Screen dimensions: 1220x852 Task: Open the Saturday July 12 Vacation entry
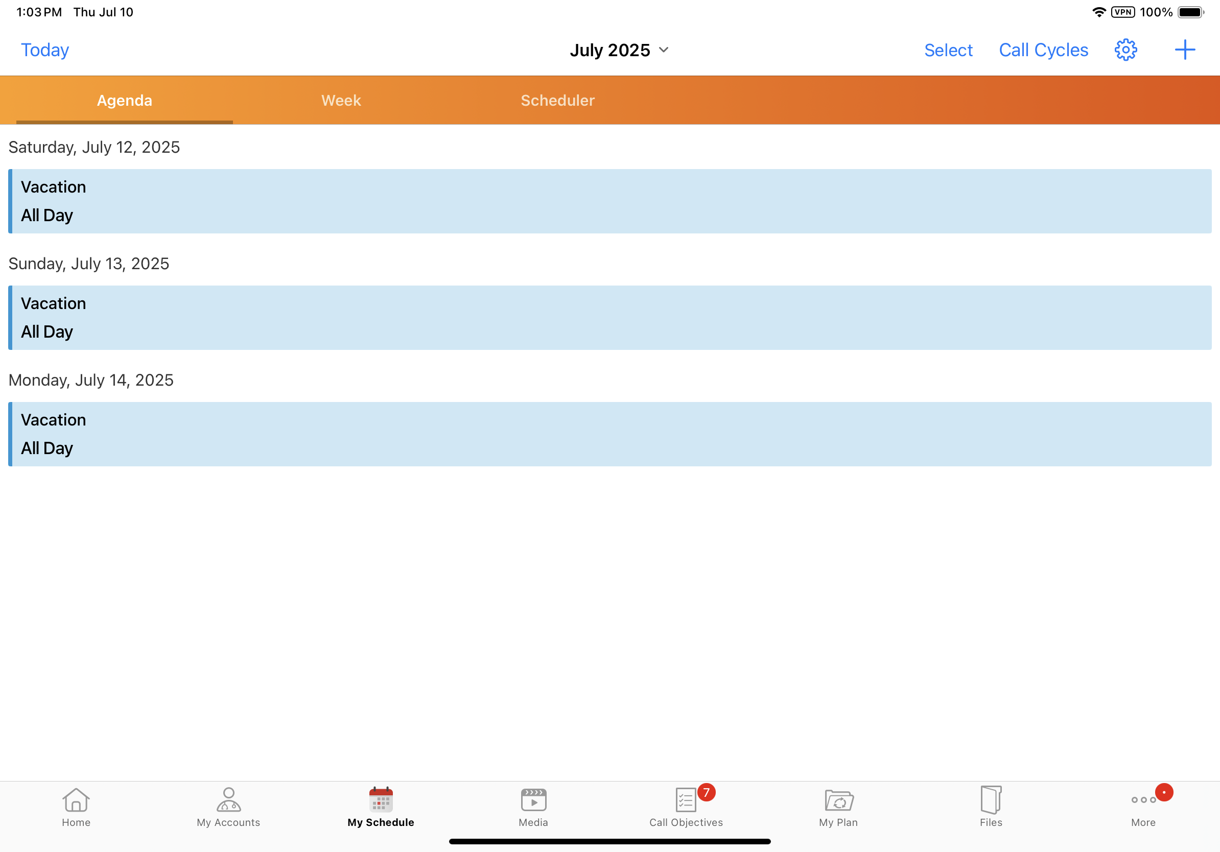(x=610, y=201)
